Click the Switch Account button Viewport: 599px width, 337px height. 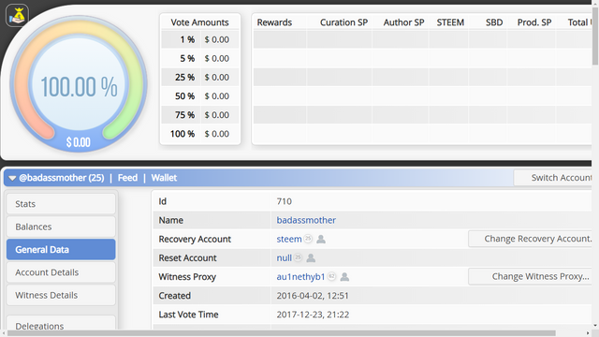point(553,178)
